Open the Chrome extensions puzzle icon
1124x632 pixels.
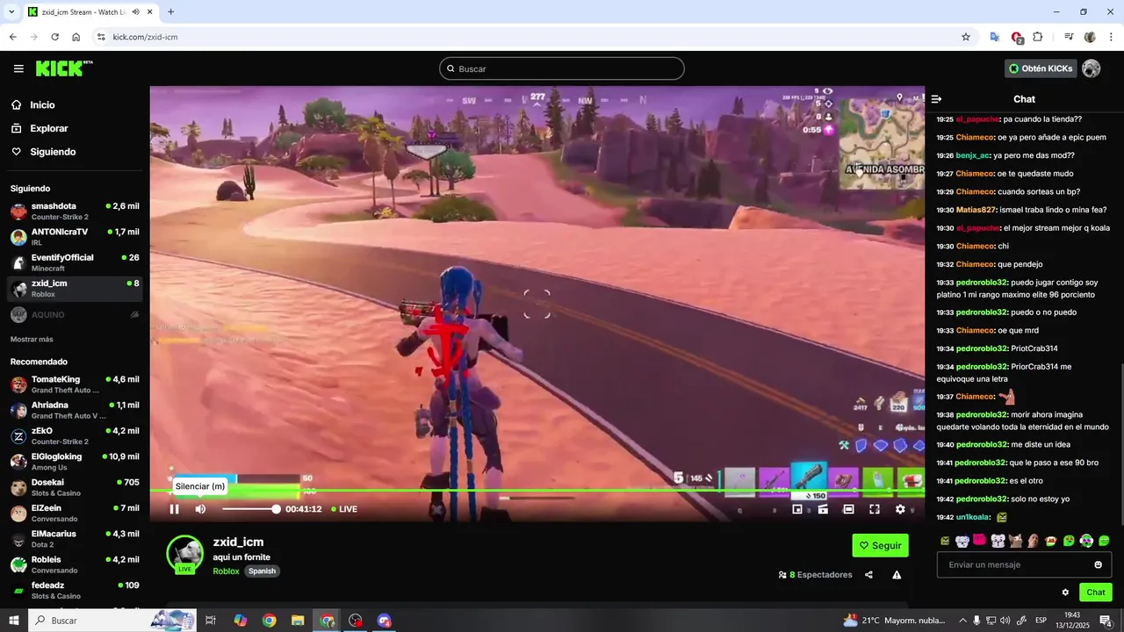tap(1038, 37)
